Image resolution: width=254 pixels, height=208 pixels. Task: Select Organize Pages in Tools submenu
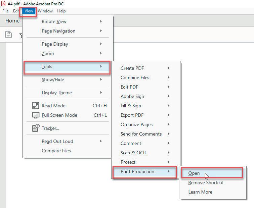[146, 124]
